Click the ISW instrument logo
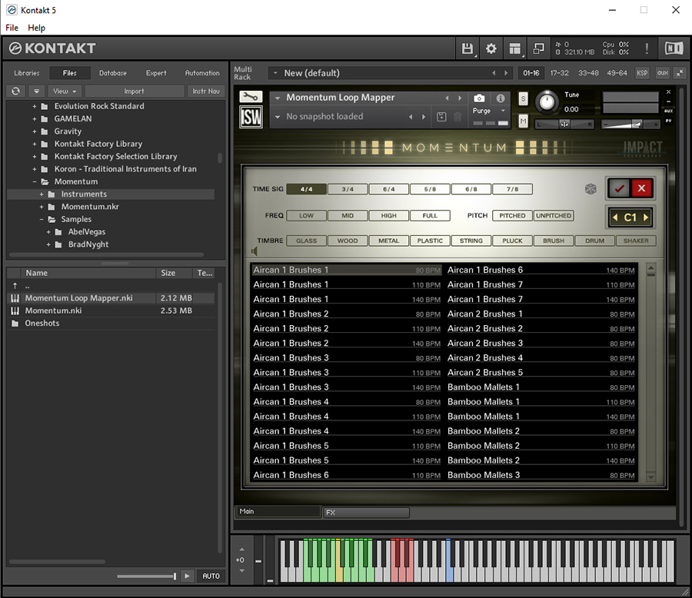The width and height of the screenshot is (692, 598). 251,117
